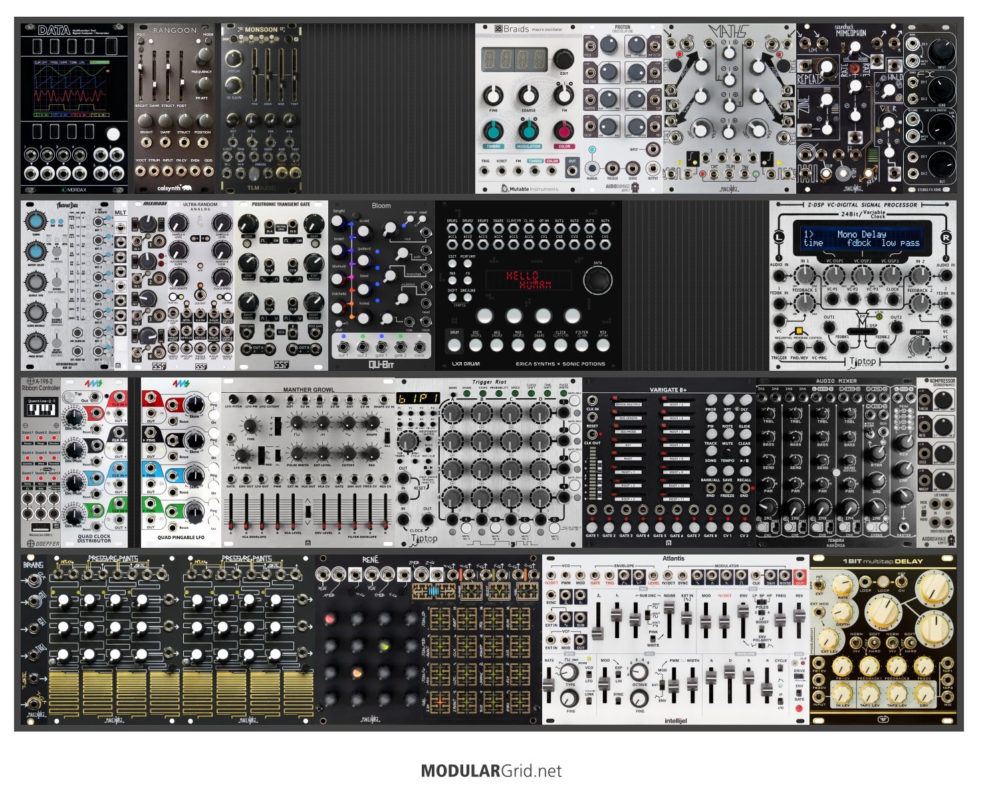The height and width of the screenshot is (785, 984).
Task: Click the TRIGGER jack on the Z-DSP
Action: pos(779,347)
